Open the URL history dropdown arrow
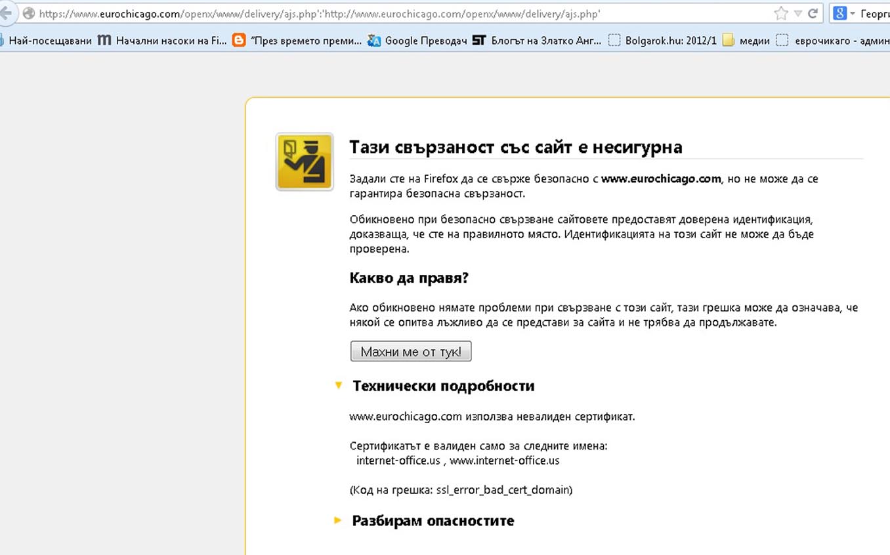 pyautogui.click(x=797, y=13)
